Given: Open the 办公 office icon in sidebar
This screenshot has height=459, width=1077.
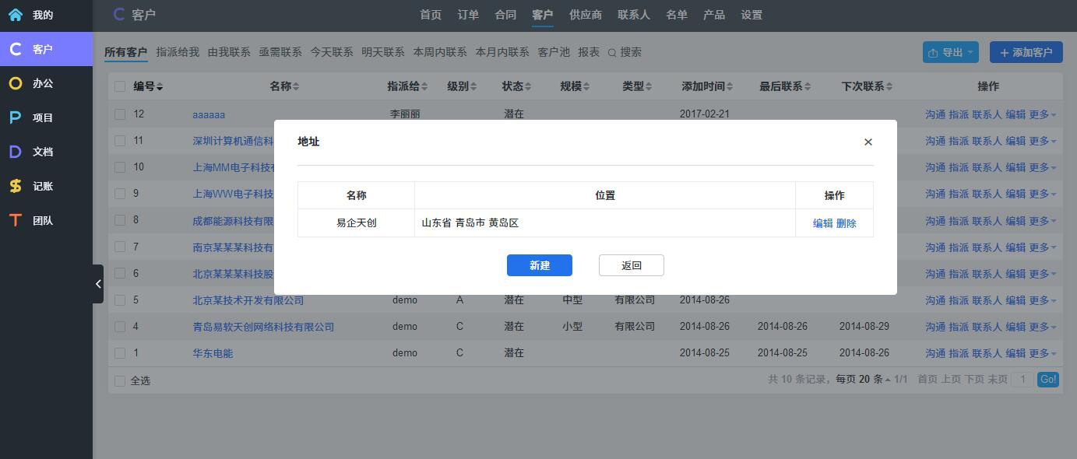Looking at the screenshot, I should (x=16, y=83).
